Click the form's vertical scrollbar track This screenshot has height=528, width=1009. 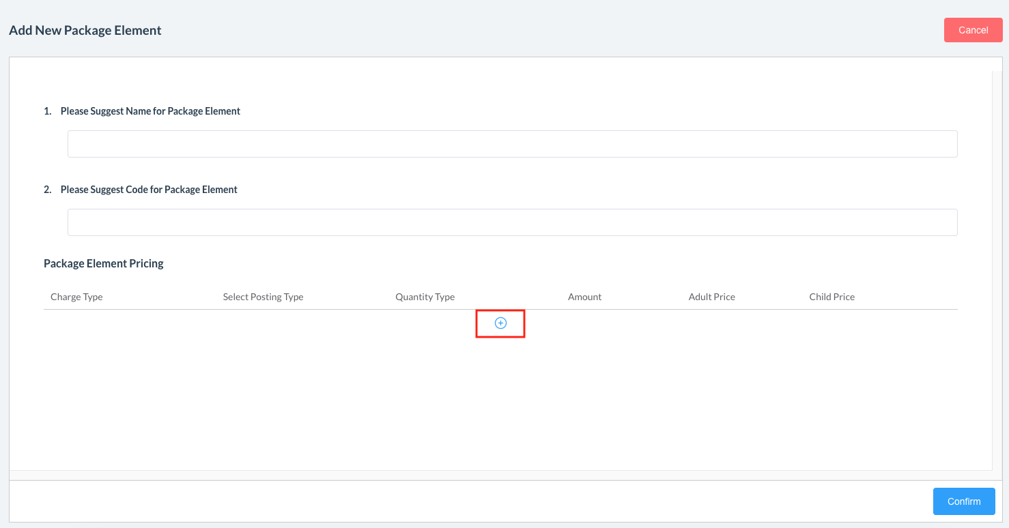point(996,273)
